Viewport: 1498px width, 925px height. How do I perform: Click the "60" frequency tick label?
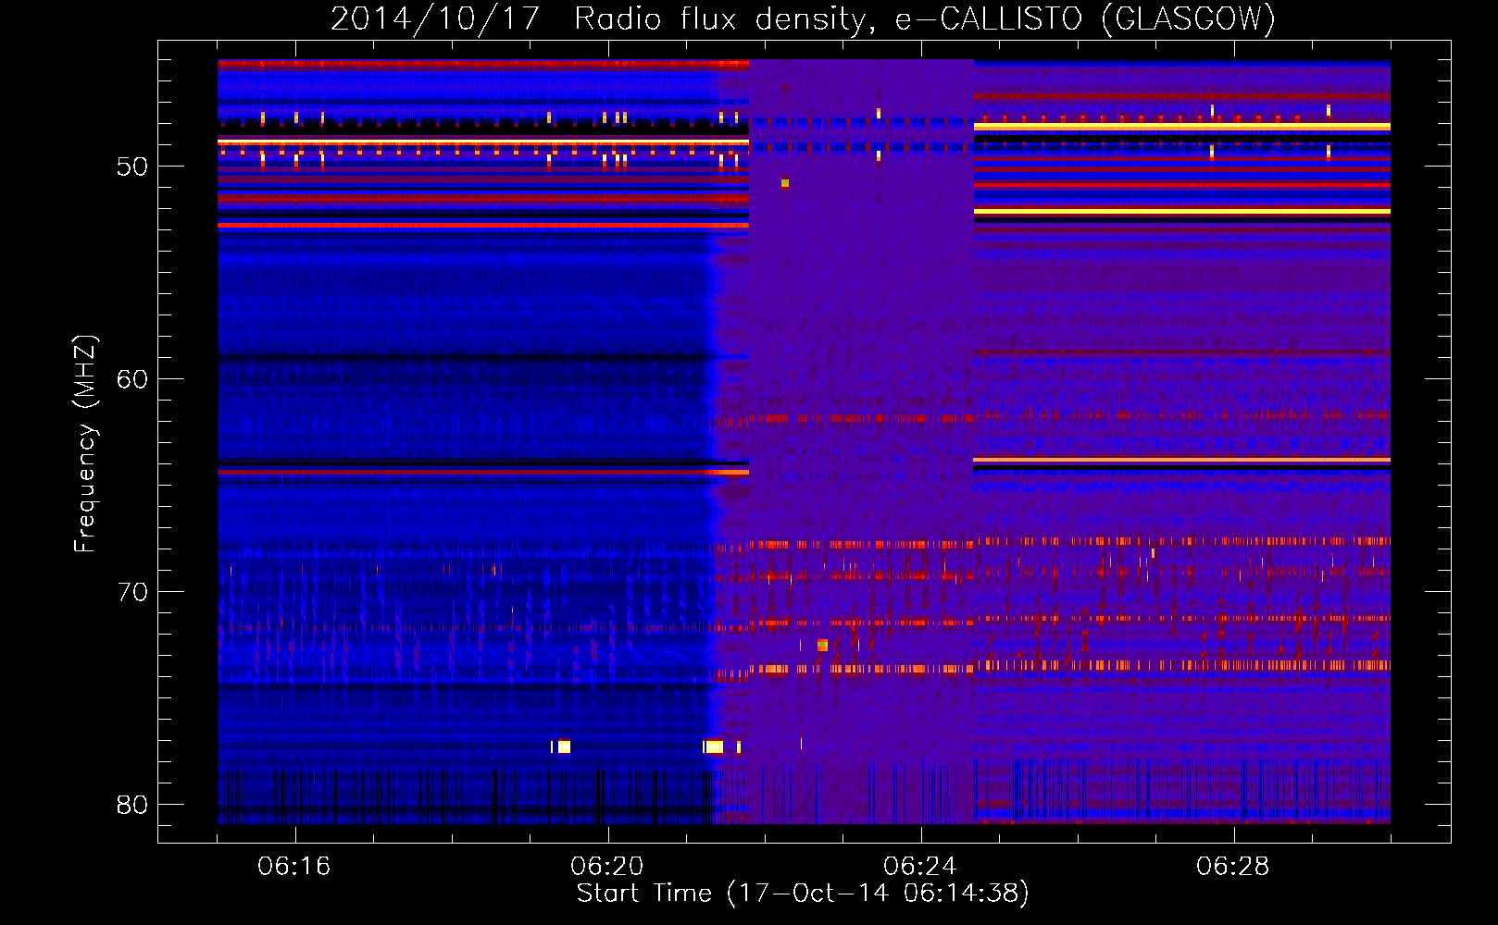coord(132,379)
